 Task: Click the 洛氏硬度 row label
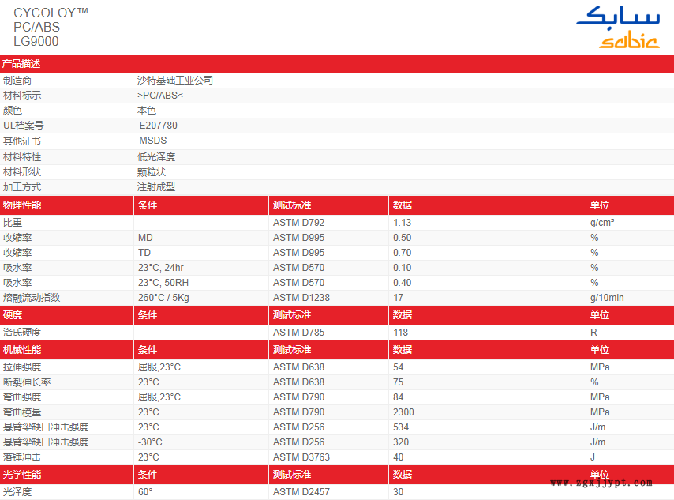coord(22,333)
